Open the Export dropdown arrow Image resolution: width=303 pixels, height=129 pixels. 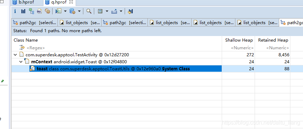point(121,12)
